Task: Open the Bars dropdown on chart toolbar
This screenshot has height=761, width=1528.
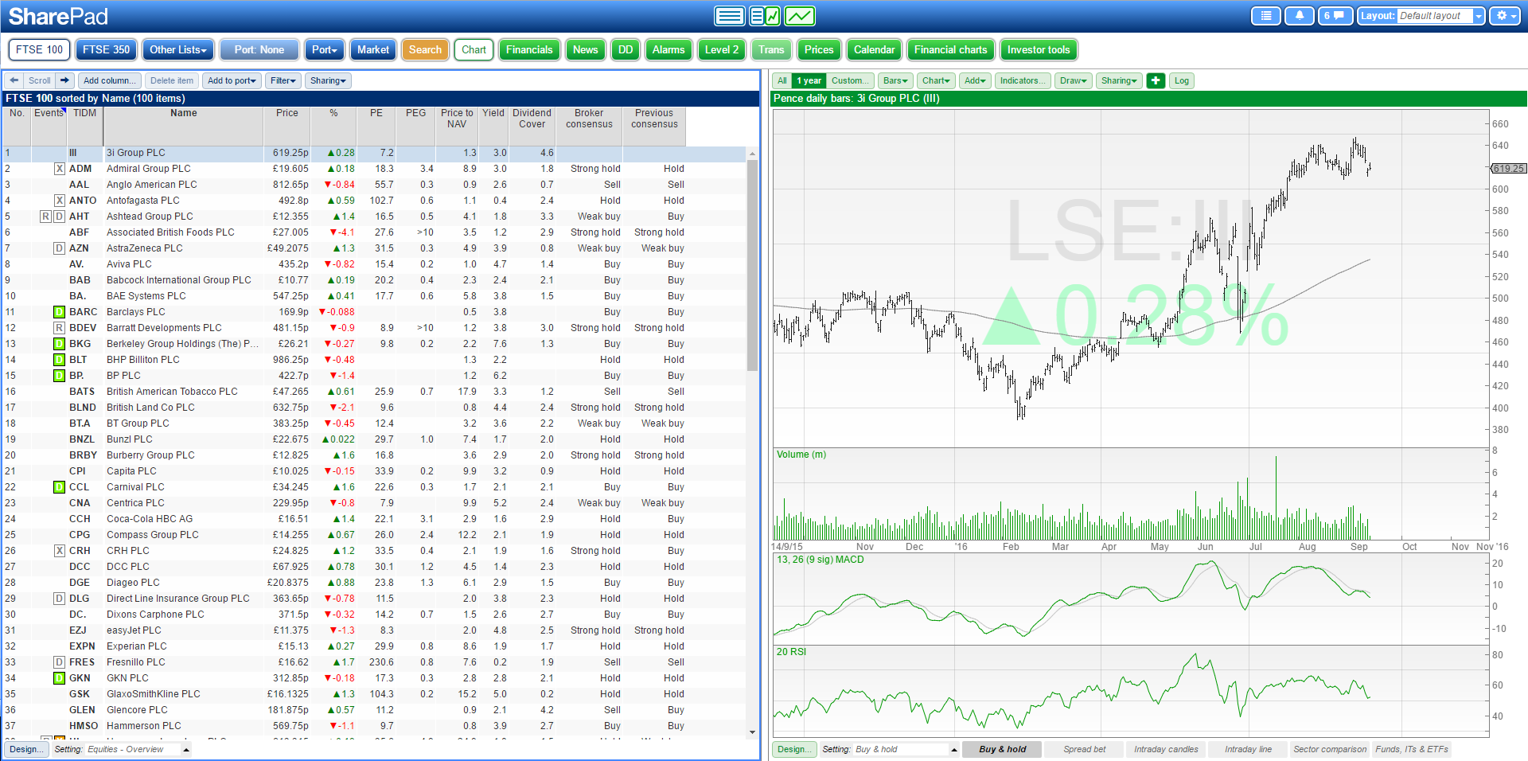Action: [x=895, y=80]
